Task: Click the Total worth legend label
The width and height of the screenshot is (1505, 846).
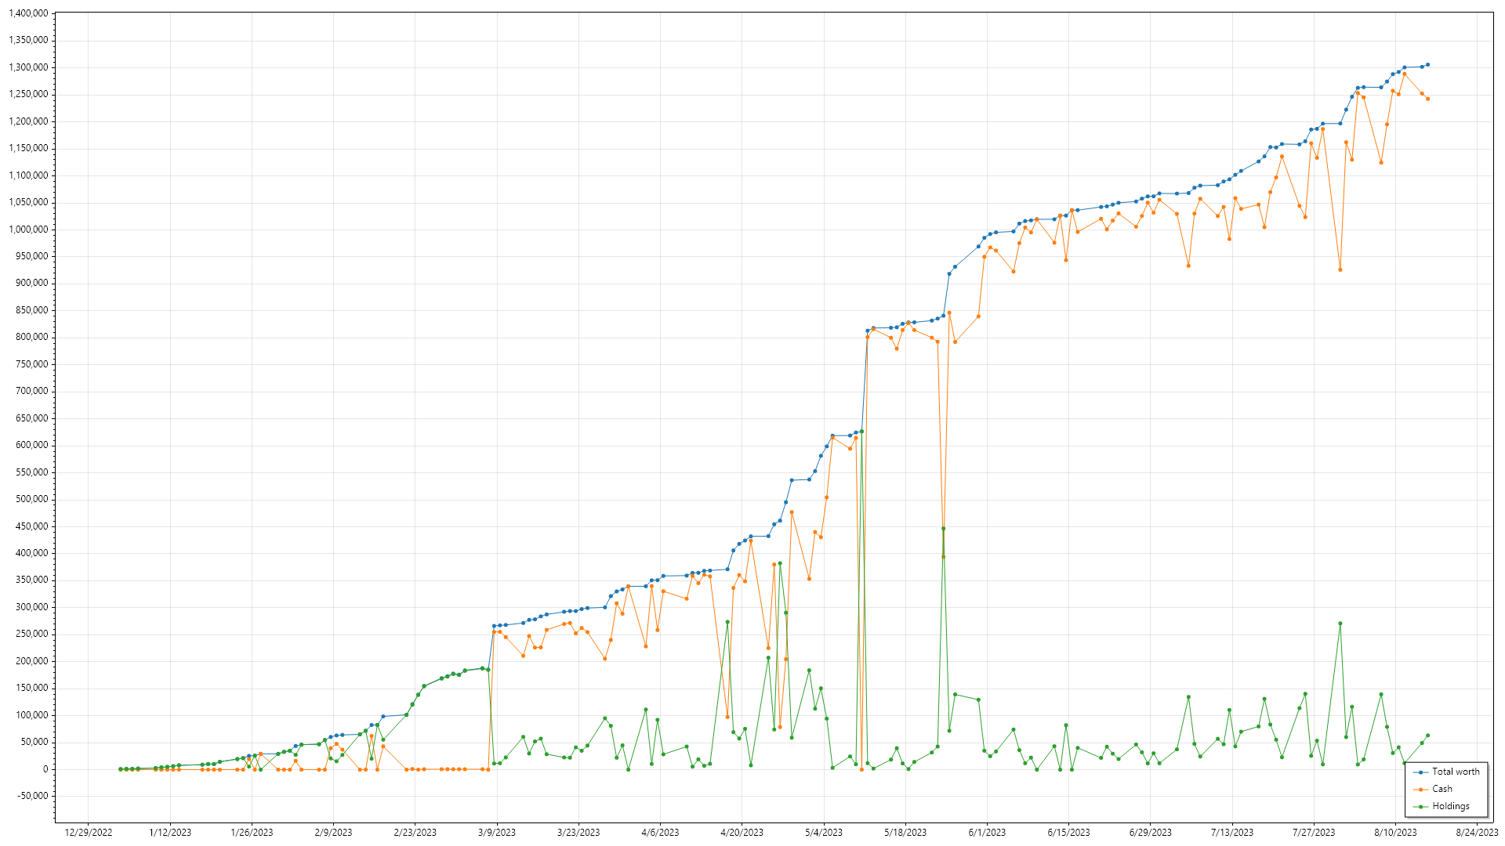Action: 1456,772
